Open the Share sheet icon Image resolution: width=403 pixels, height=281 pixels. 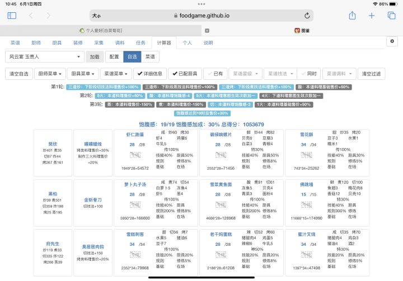352,16
